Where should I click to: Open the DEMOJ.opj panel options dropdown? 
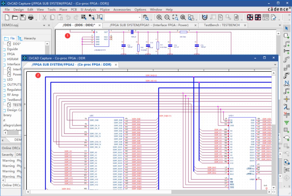pyautogui.click(x=44, y=25)
